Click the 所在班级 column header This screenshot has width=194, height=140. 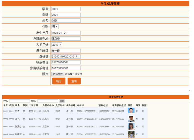(71, 105)
